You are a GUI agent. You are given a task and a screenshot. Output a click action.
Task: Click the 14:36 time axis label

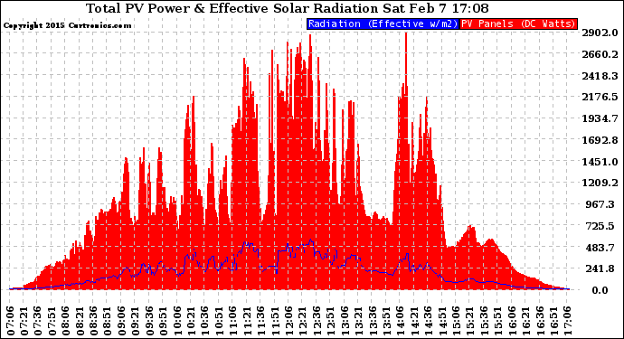click(428, 320)
